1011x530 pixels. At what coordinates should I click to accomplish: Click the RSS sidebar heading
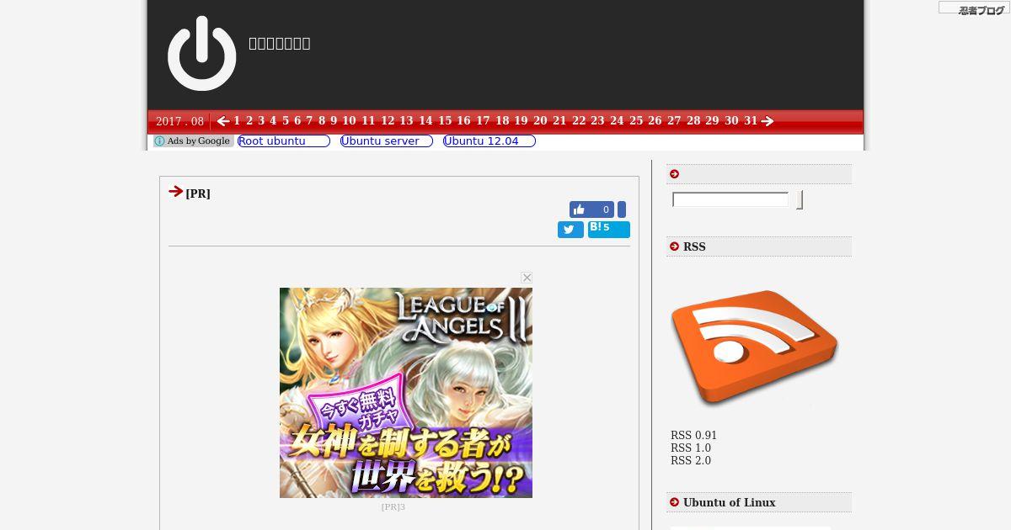point(694,246)
